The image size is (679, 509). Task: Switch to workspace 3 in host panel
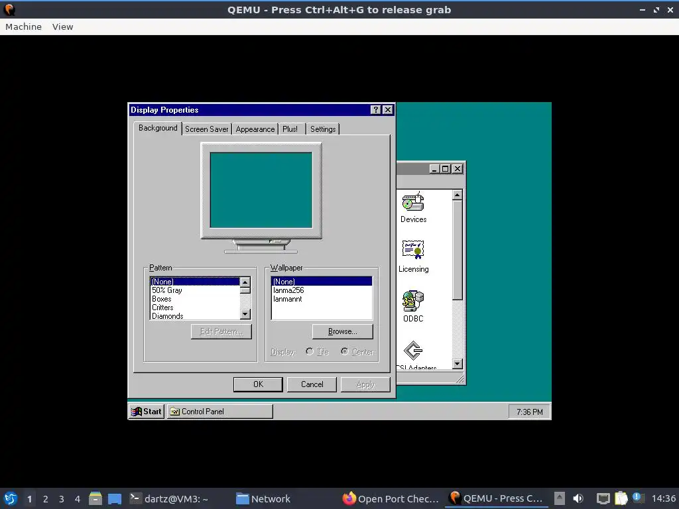(62, 498)
